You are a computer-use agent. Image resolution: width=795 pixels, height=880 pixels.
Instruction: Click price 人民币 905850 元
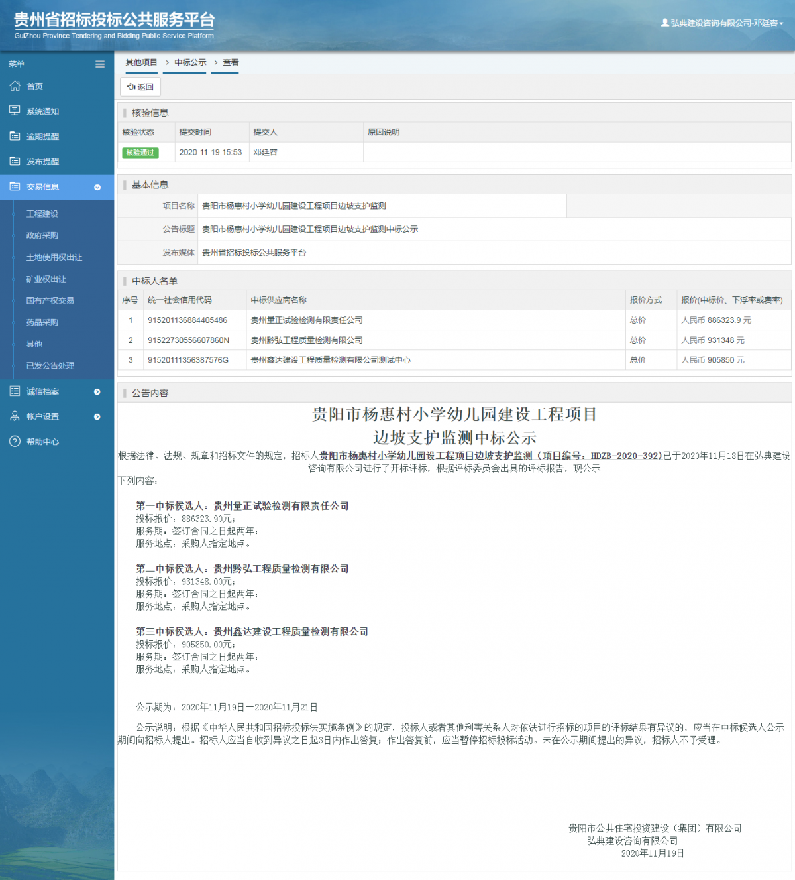click(714, 360)
